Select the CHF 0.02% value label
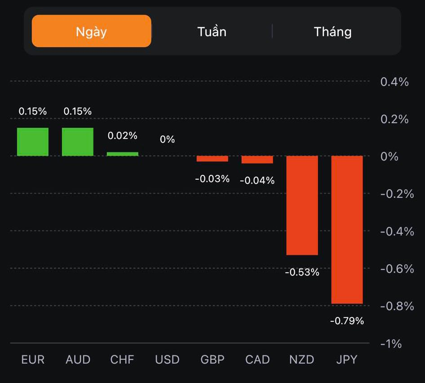The image size is (425, 383). coord(123,135)
